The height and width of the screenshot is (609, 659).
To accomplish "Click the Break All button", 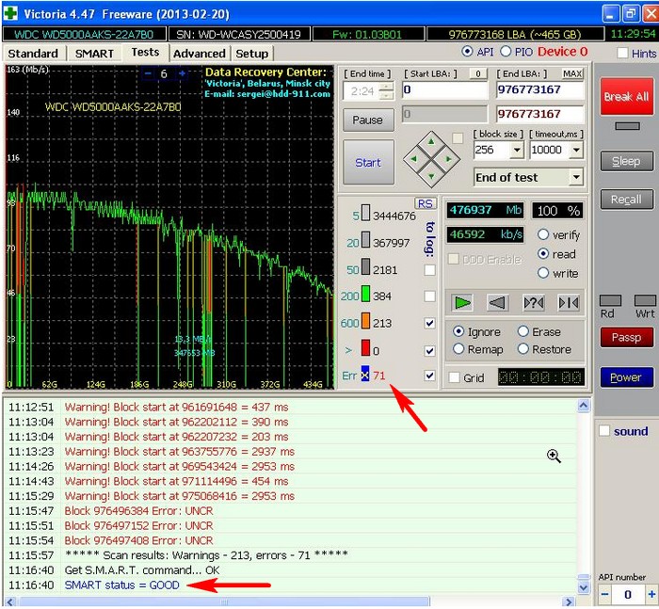I will pyautogui.click(x=625, y=97).
